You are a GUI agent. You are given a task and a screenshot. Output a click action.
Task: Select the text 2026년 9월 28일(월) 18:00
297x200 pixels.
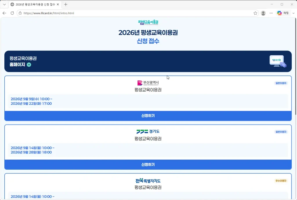(x=31, y=152)
